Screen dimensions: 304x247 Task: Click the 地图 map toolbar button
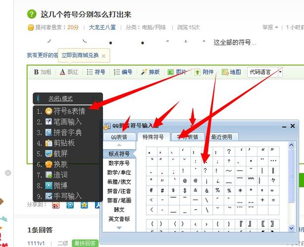231,72
